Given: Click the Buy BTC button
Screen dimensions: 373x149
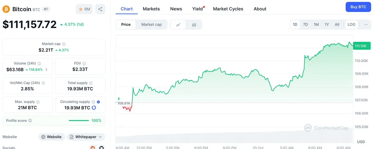Looking at the screenshot, I should coord(358,7).
